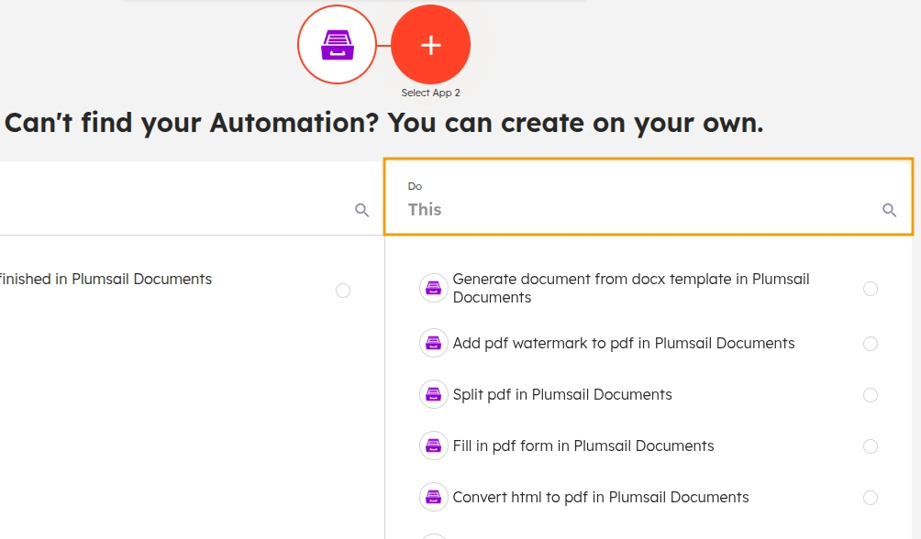
Task: Click the search magnifier in the left trigger field
Action: [x=361, y=210]
